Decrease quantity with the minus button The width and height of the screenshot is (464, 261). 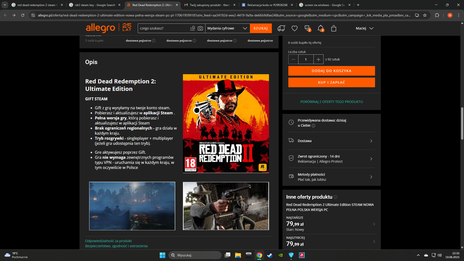293,59
